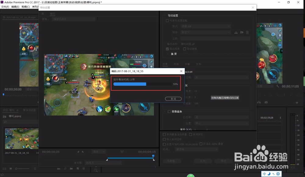Click the program monitor plus button editor

(297, 103)
